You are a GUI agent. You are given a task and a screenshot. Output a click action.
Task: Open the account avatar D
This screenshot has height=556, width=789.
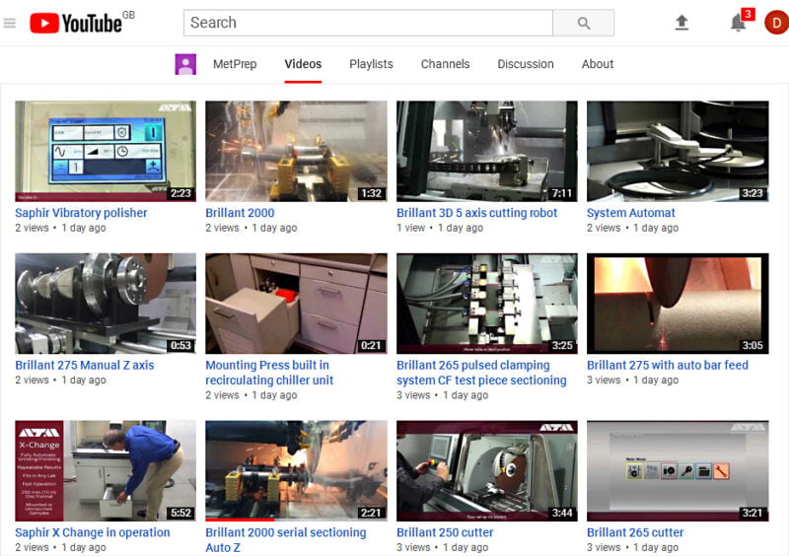pyautogui.click(x=776, y=23)
